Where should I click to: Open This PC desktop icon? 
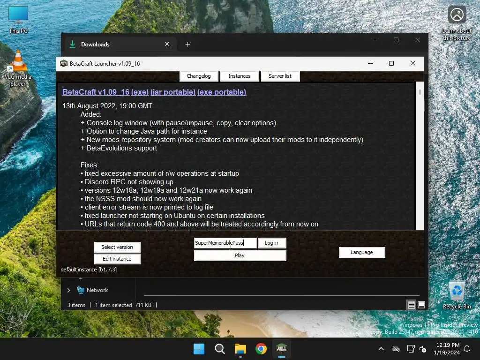click(18, 20)
